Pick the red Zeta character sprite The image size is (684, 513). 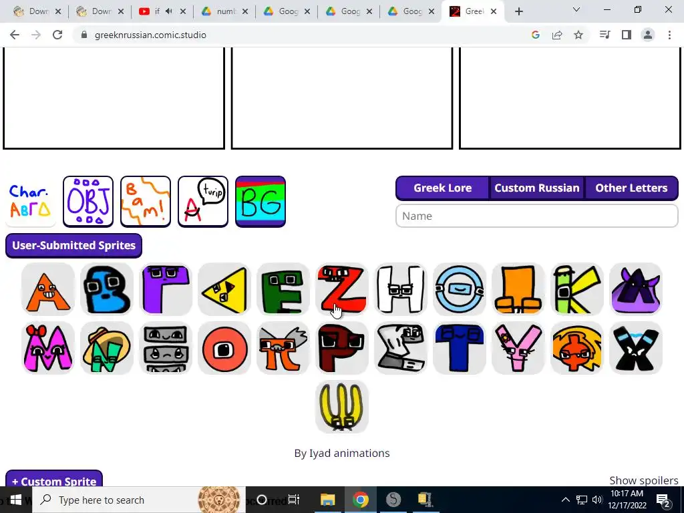click(342, 289)
